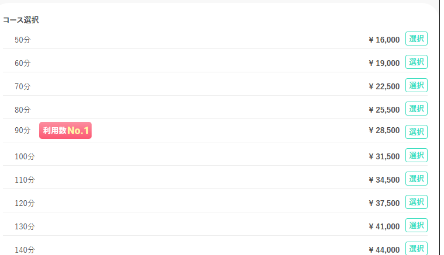Image resolution: width=444 pixels, height=255 pixels.
Task: Select the popular 90分 course
Action: [416, 132]
